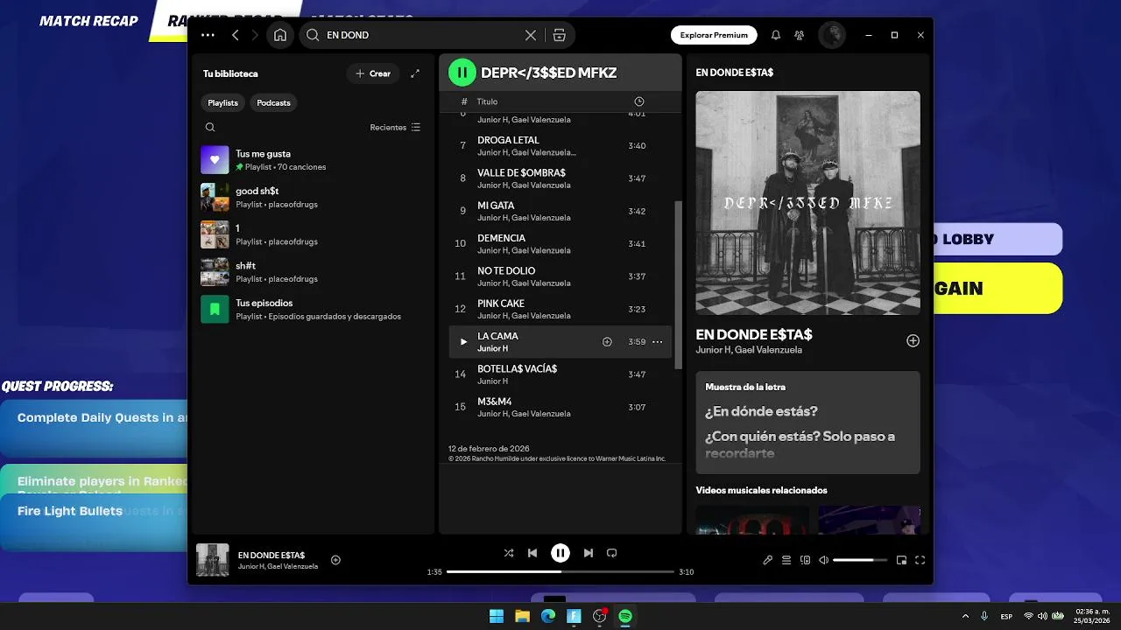Select VALLE DE $OMBRA$ track
The height and width of the screenshot is (630, 1121).
pyautogui.click(x=560, y=178)
